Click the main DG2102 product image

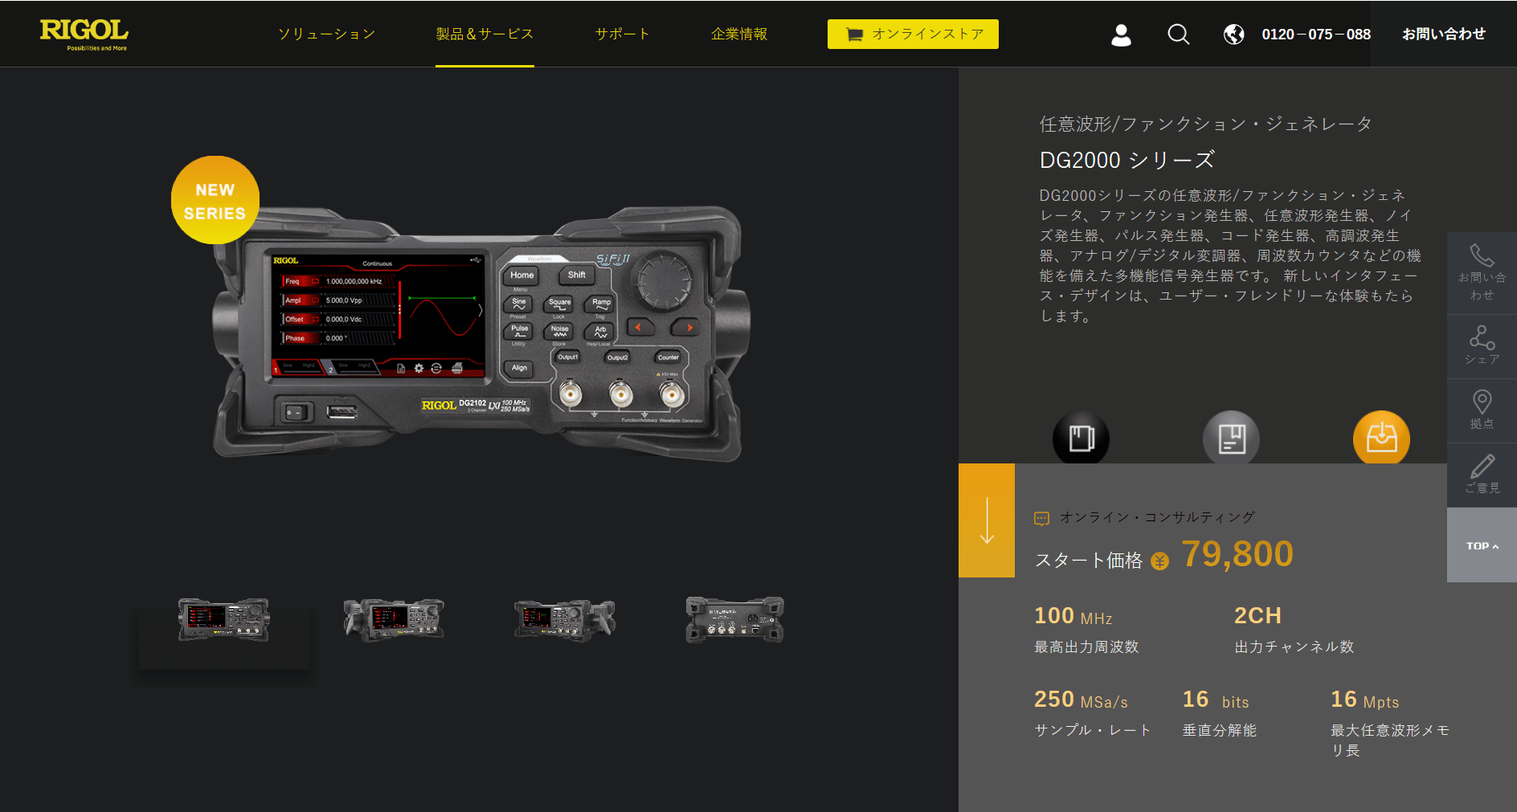pos(480,333)
